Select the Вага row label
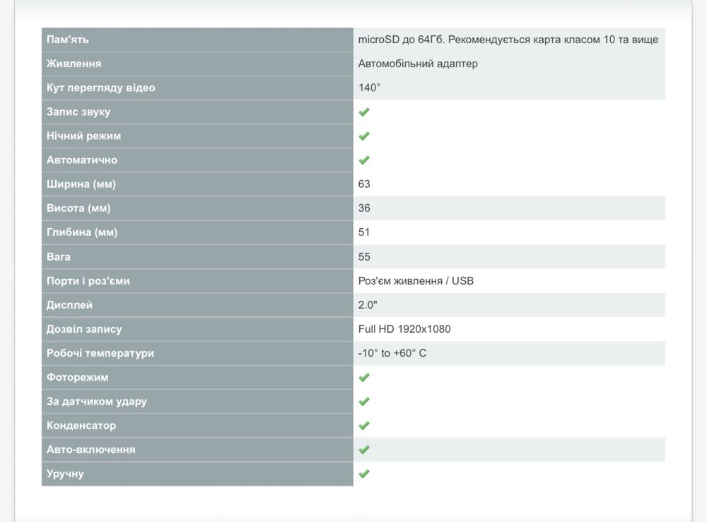This screenshot has width=707, height=522. click(x=197, y=256)
